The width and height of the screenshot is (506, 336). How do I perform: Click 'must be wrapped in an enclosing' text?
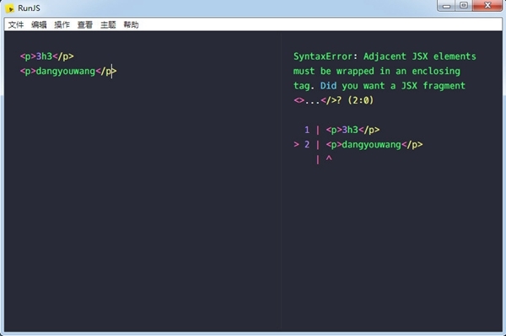pyautogui.click(x=377, y=71)
